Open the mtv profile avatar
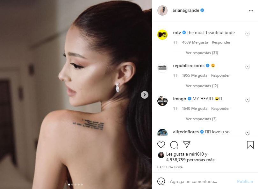Screen dimensions: 258x189 [162, 35]
